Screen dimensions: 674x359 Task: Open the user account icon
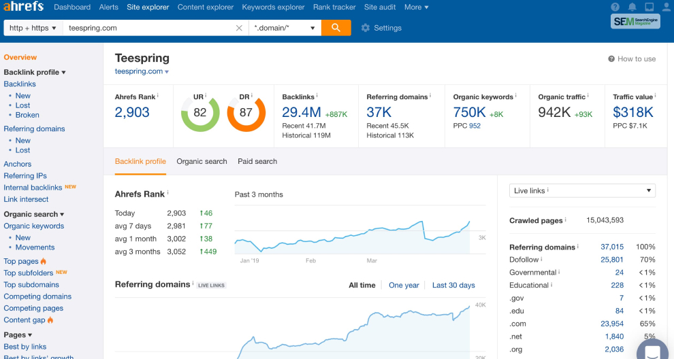tap(667, 7)
